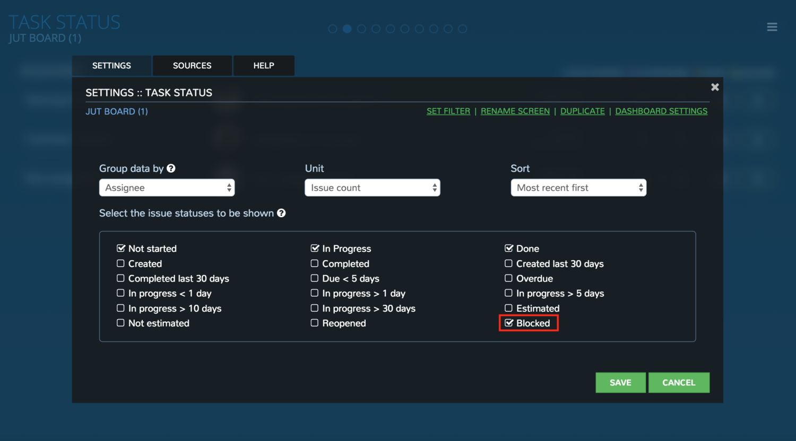Open the HELP tab

[264, 66]
